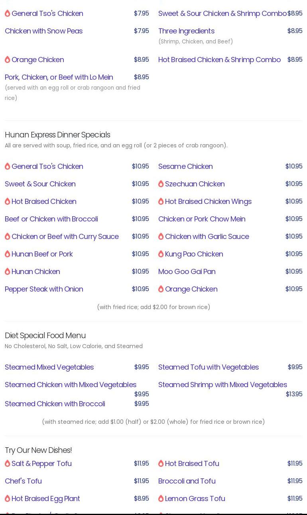Click the spicy icon by Hot Braised Egg Plant

click(x=8, y=499)
